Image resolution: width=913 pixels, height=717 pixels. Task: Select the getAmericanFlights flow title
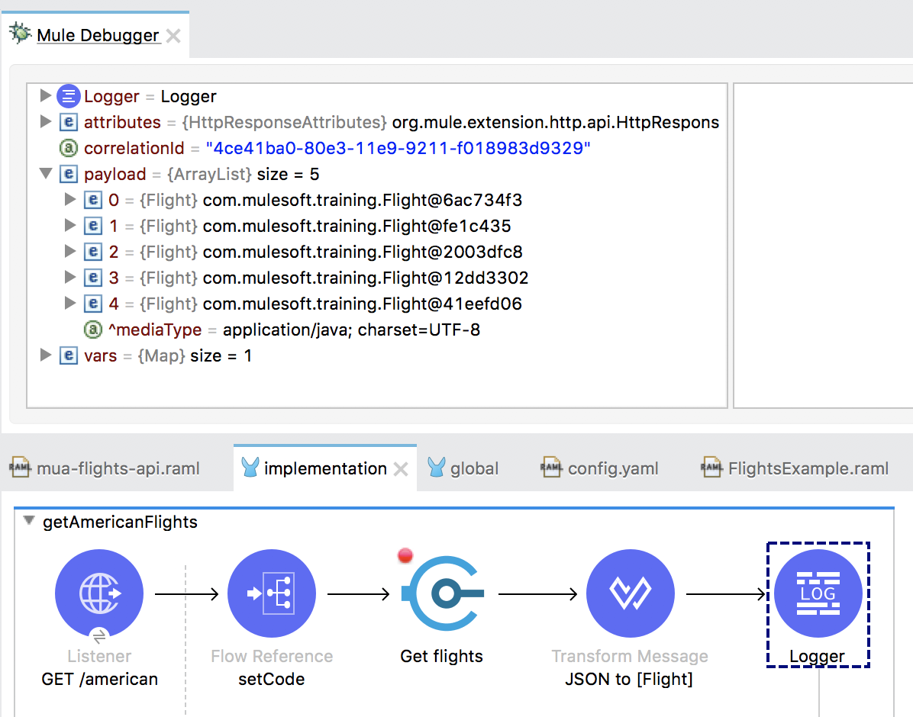[x=120, y=522]
